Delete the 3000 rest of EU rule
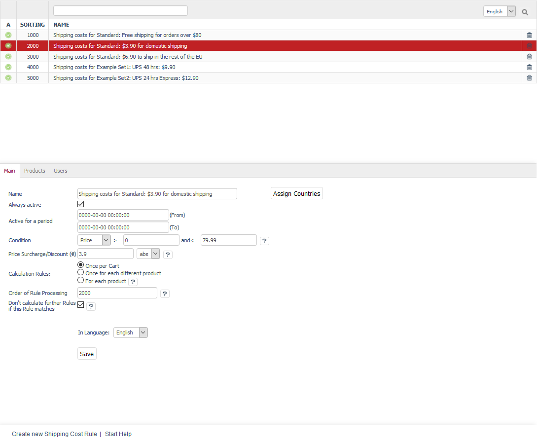537x442 pixels. click(529, 57)
